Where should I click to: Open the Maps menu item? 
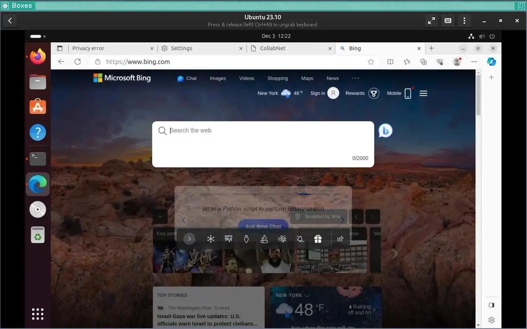(307, 78)
